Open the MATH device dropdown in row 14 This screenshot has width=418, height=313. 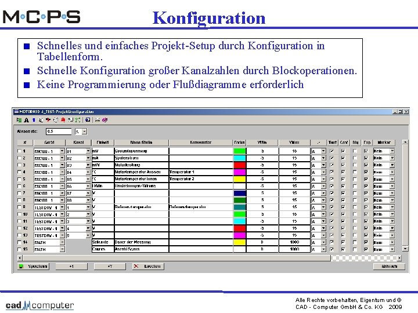click(x=62, y=242)
